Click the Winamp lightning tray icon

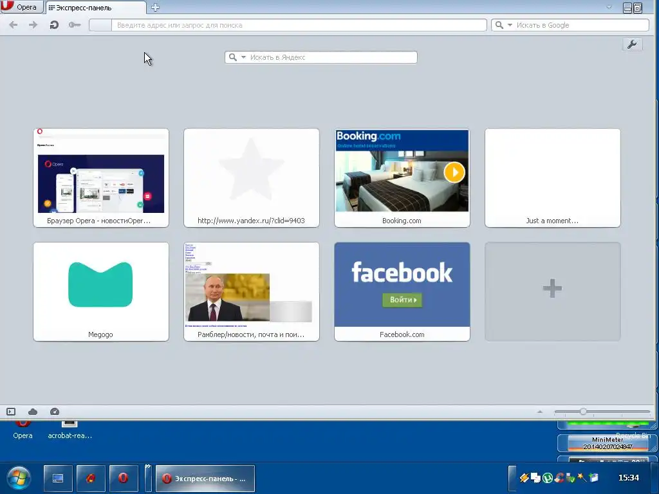click(x=524, y=478)
